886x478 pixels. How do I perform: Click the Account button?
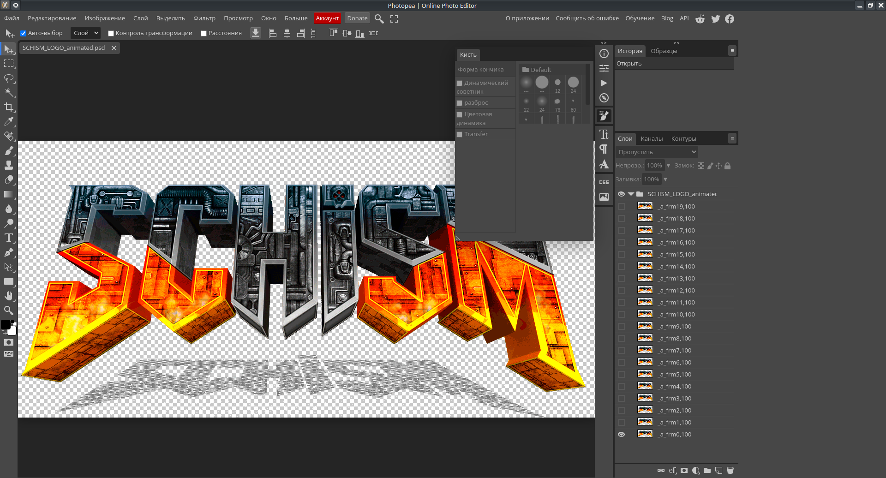(327, 18)
